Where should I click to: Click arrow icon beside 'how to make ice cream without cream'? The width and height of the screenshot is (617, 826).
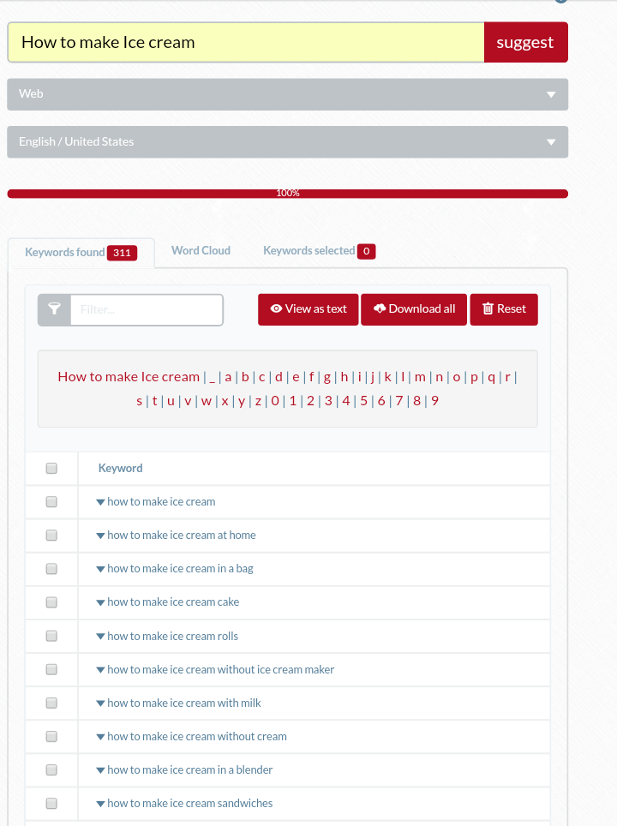coord(100,737)
